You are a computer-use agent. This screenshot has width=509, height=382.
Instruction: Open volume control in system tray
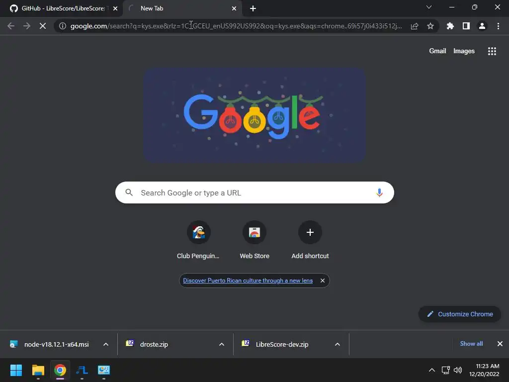[x=458, y=370]
